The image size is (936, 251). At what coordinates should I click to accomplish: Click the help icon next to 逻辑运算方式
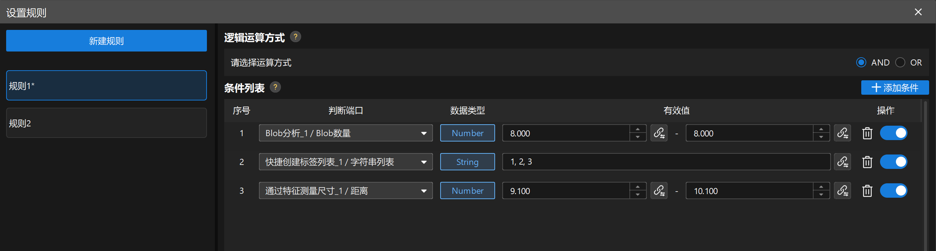(x=296, y=37)
